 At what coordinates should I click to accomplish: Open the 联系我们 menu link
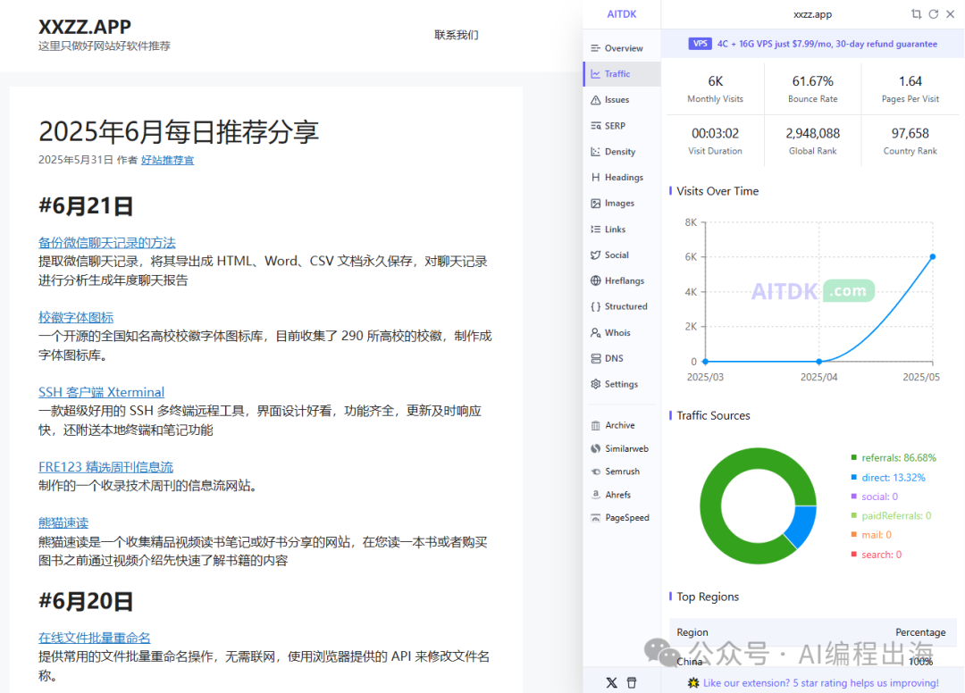click(456, 35)
